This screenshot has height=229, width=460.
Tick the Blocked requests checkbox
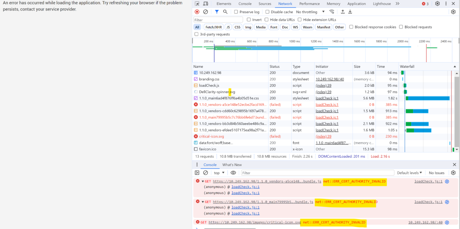401,27
